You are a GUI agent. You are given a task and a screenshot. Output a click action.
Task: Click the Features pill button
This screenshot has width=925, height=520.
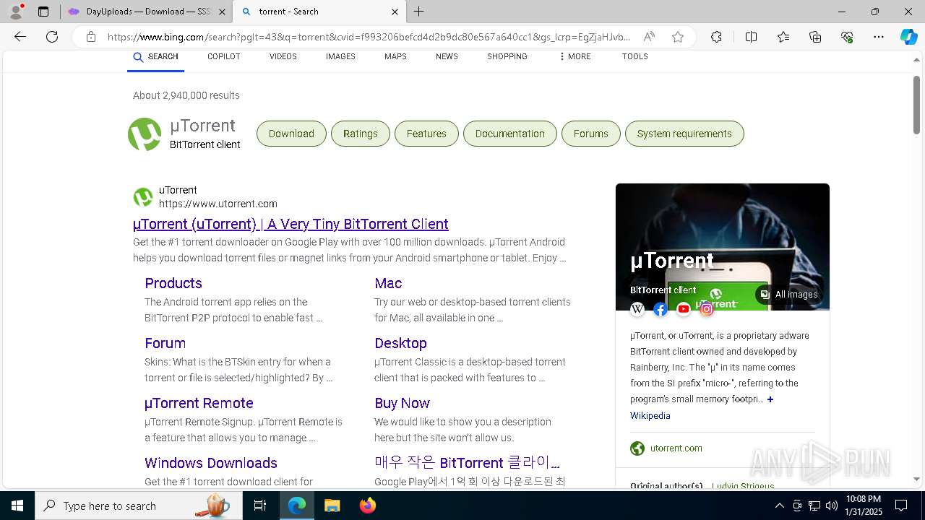tap(426, 134)
